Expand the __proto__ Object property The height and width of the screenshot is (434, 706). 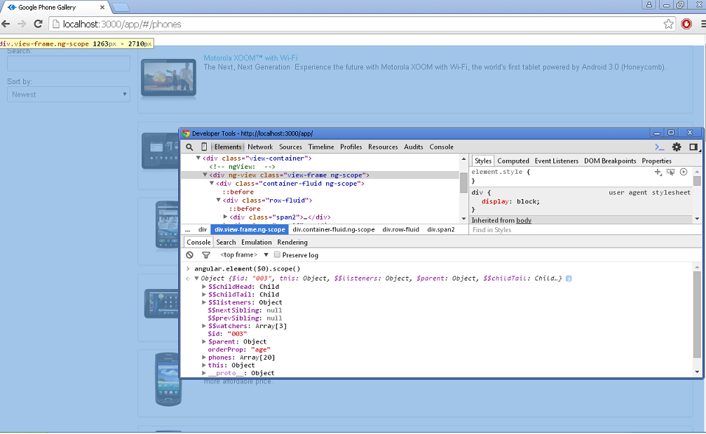click(x=204, y=373)
